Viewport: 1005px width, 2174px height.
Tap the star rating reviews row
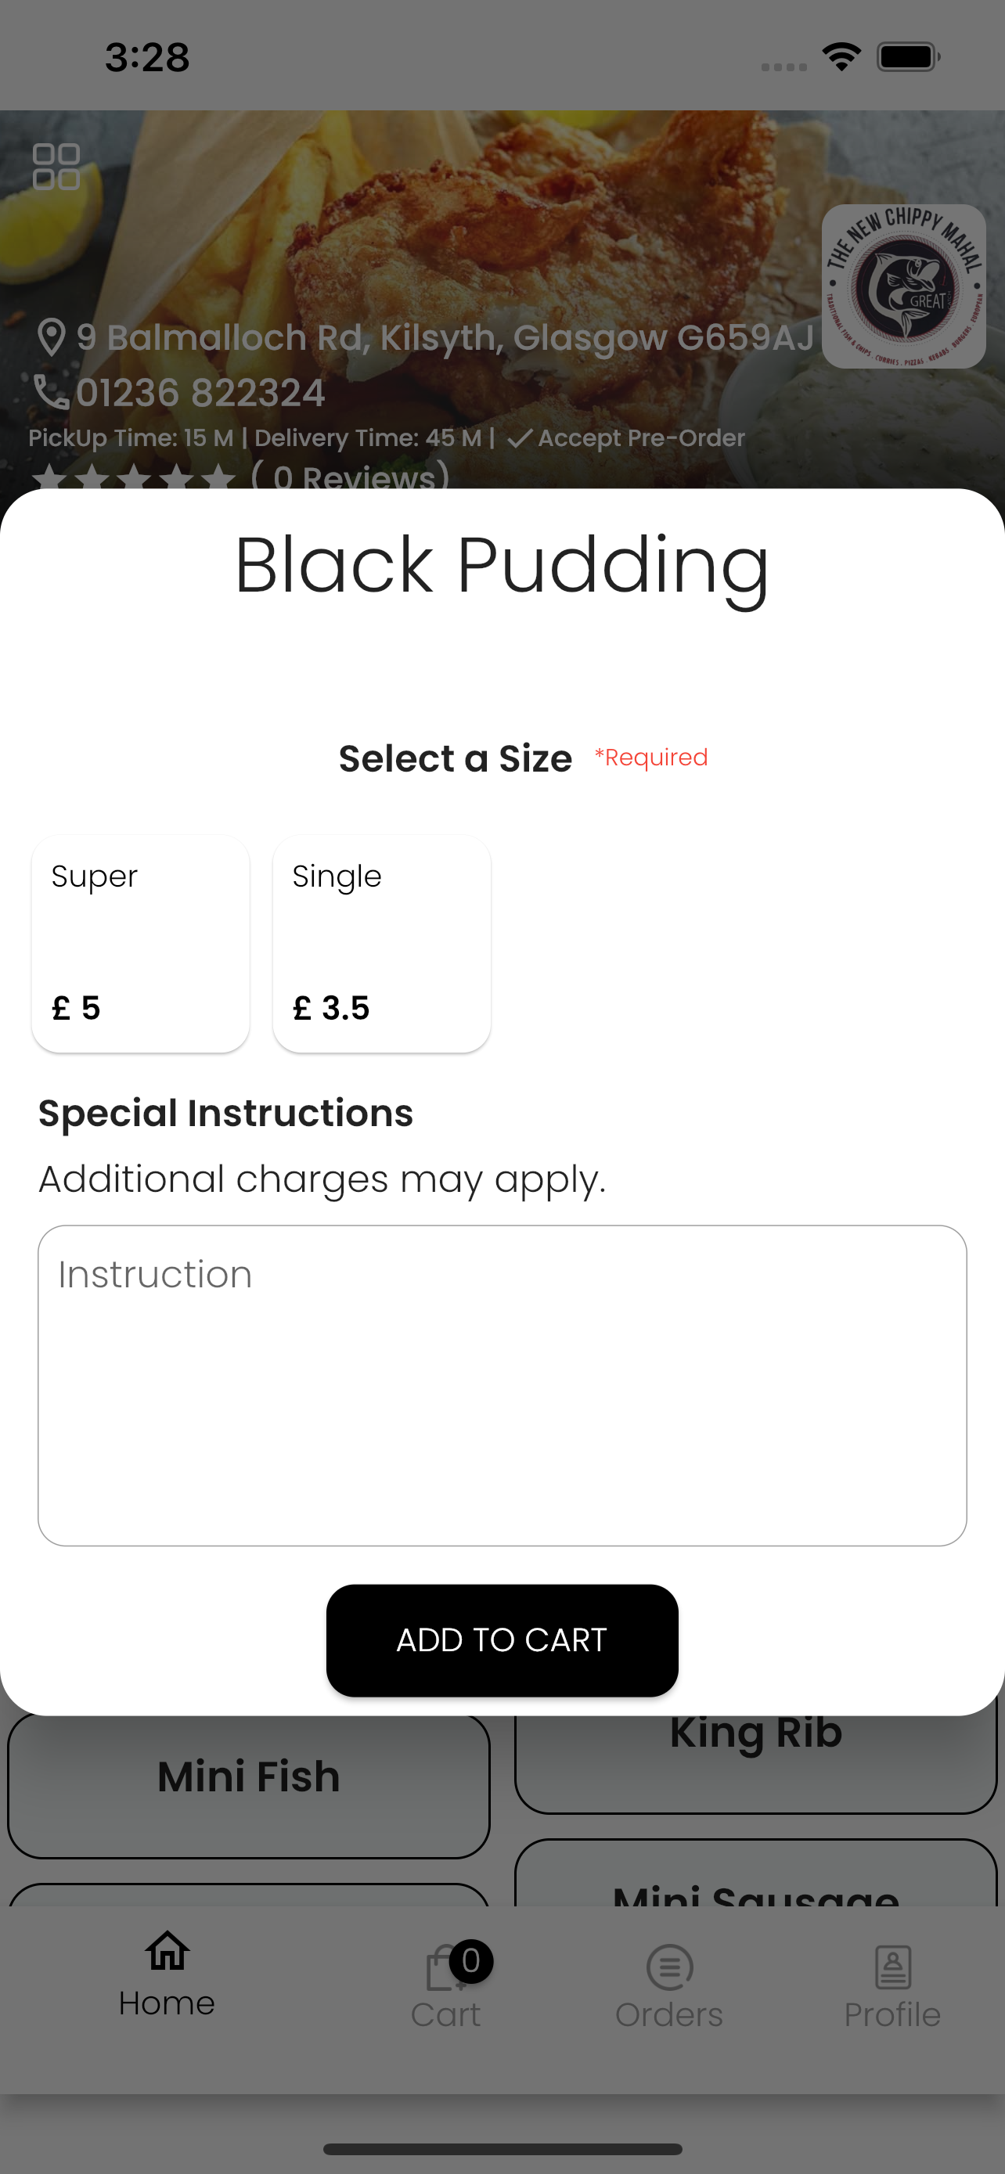240,477
